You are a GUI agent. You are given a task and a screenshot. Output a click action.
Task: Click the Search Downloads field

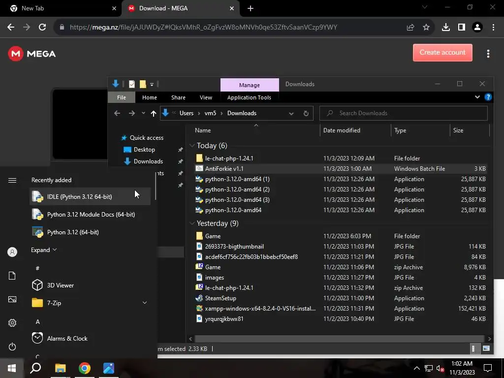pyautogui.click(x=404, y=113)
